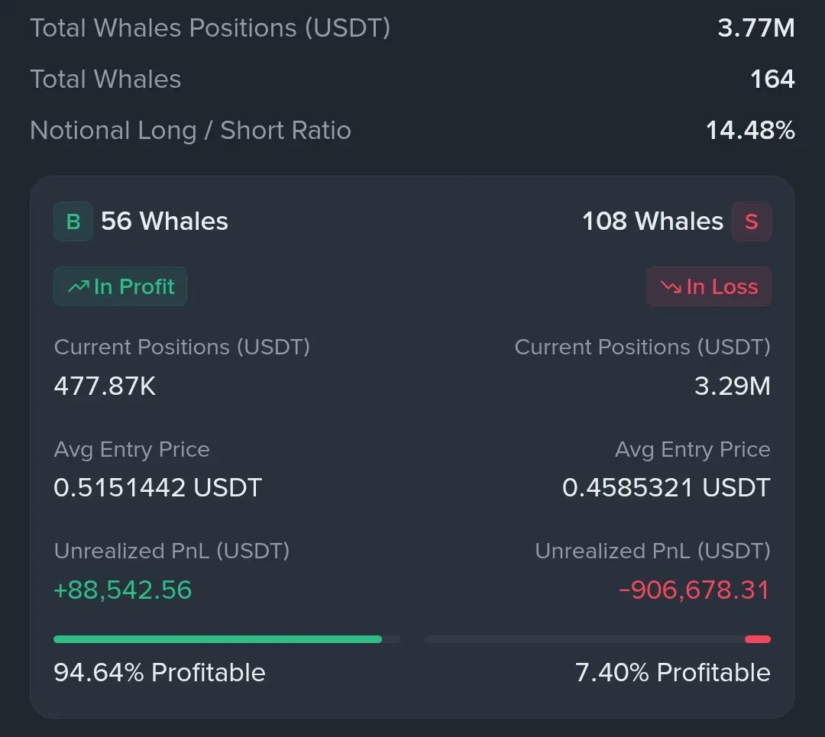Select the Total Whales Positions value 3.77M
The width and height of the screenshot is (825, 737).
pos(756,28)
